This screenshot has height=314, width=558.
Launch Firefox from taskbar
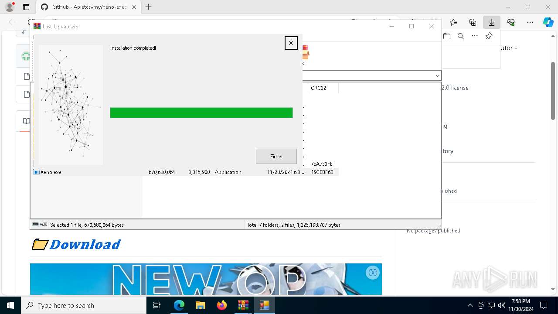(x=222, y=305)
